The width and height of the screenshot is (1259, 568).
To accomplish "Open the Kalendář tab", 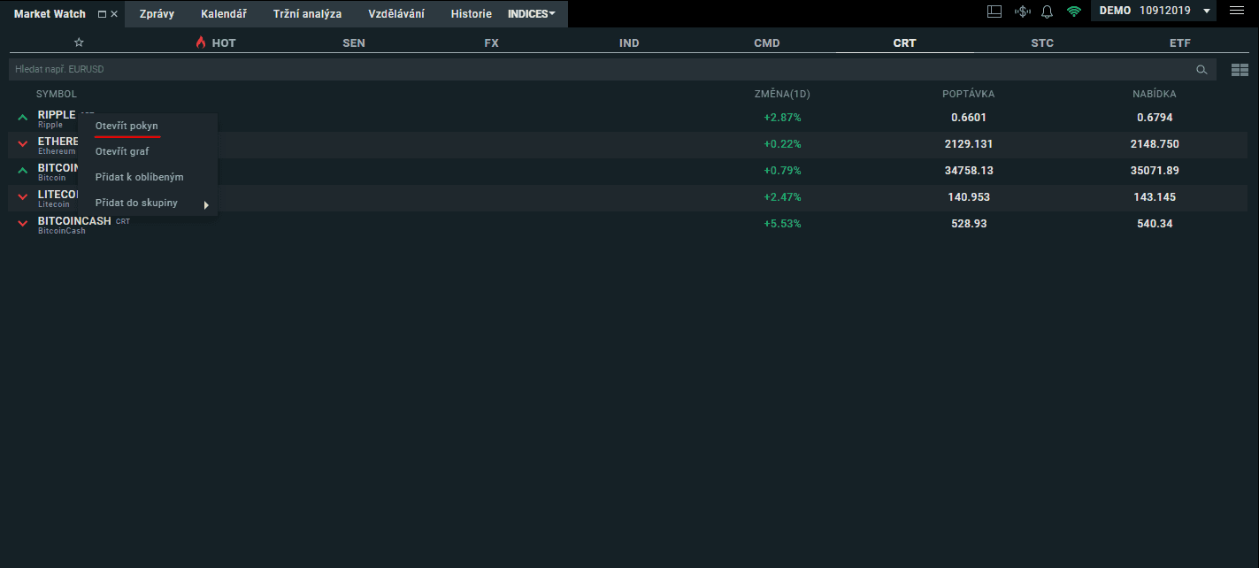I will tap(224, 14).
